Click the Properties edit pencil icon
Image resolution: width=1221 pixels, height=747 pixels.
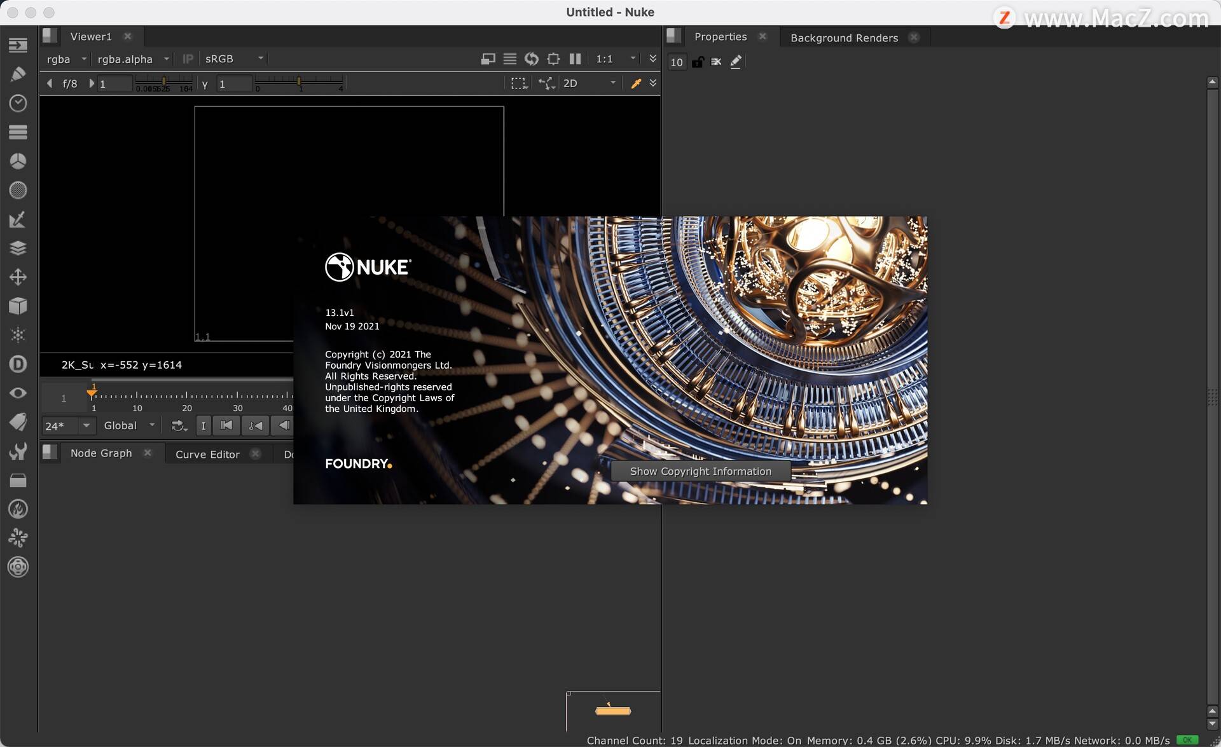736,62
